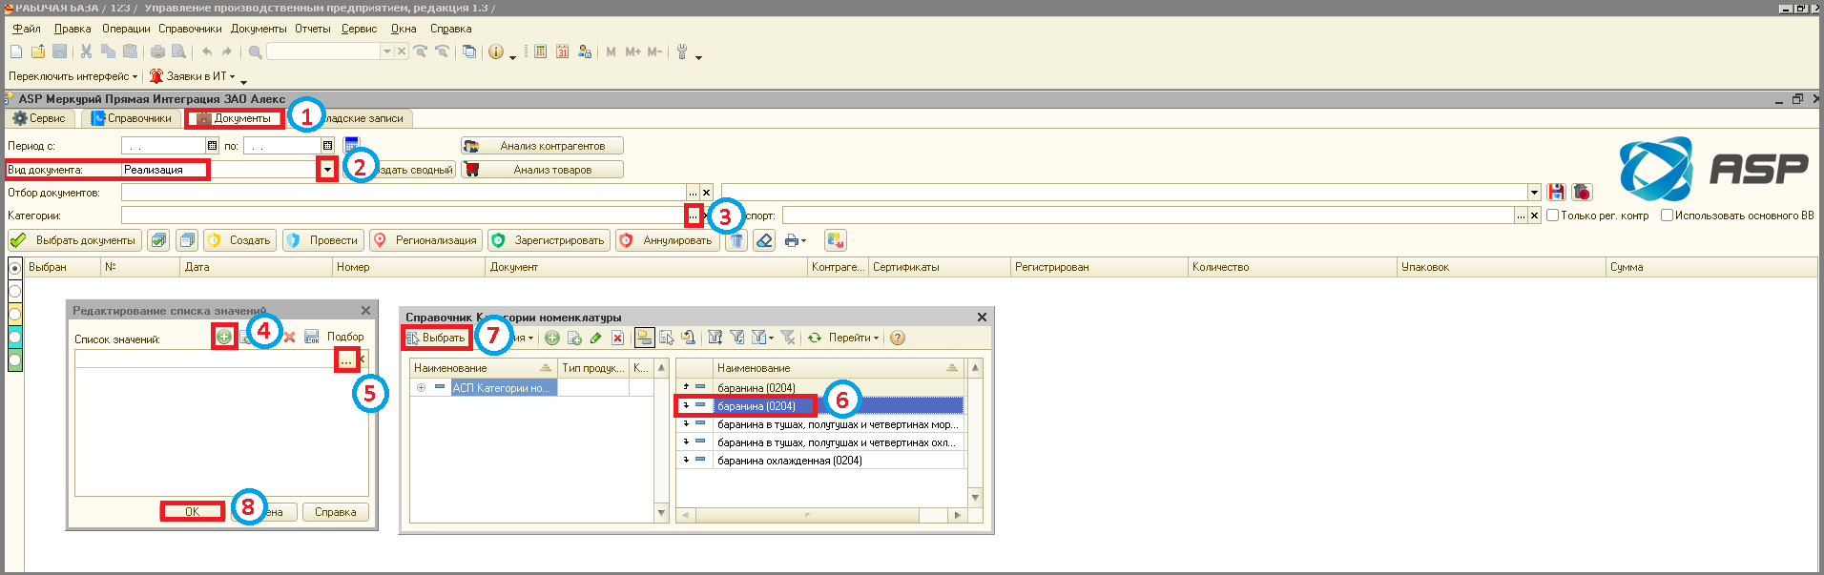Click the colored puzzle icon after print
This screenshot has height=575, width=1824.
point(835,240)
